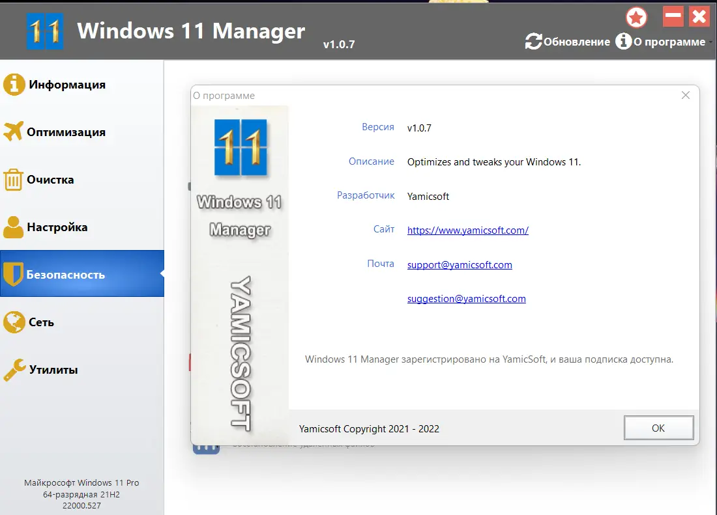This screenshot has height=515, width=717.
Task: Click the Разработчик field label
Action: [366, 195]
